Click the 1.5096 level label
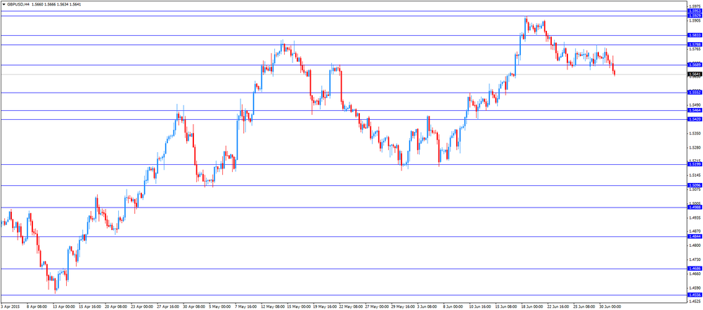The height and width of the screenshot is (310, 703). (695, 185)
